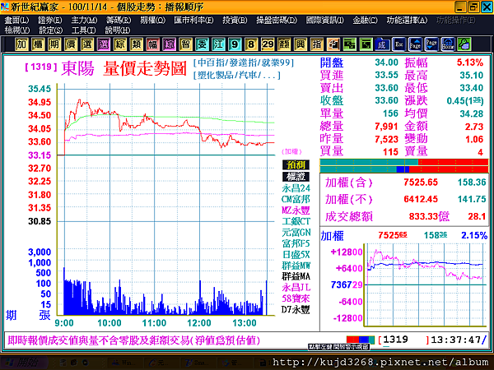Click the cyan 9 toolbar icon

pyautogui.click(x=235, y=44)
